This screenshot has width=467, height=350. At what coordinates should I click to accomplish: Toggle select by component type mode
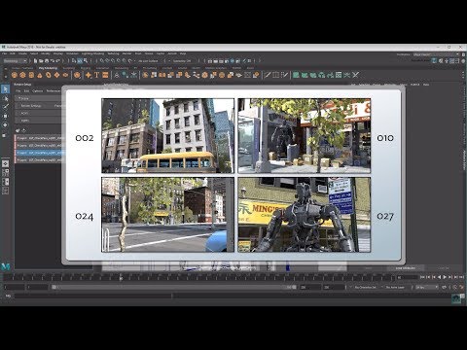point(86,60)
